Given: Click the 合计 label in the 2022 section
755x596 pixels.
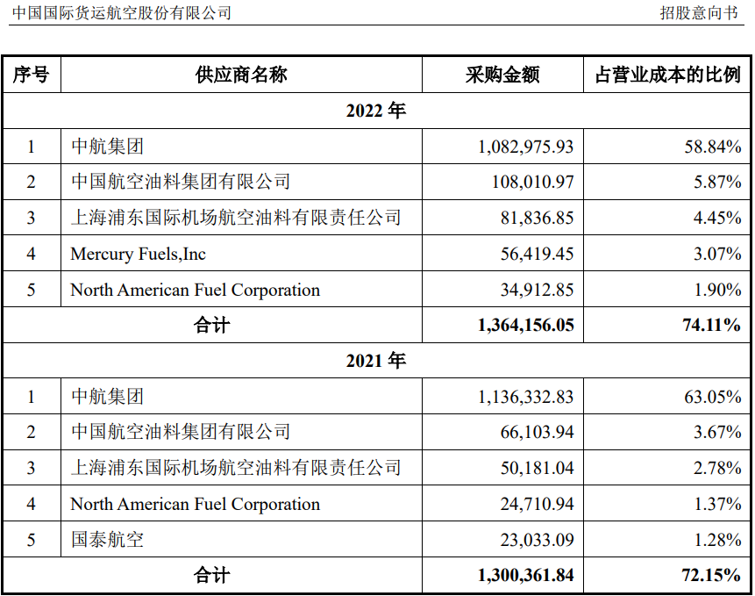Looking at the screenshot, I should (x=212, y=326).
